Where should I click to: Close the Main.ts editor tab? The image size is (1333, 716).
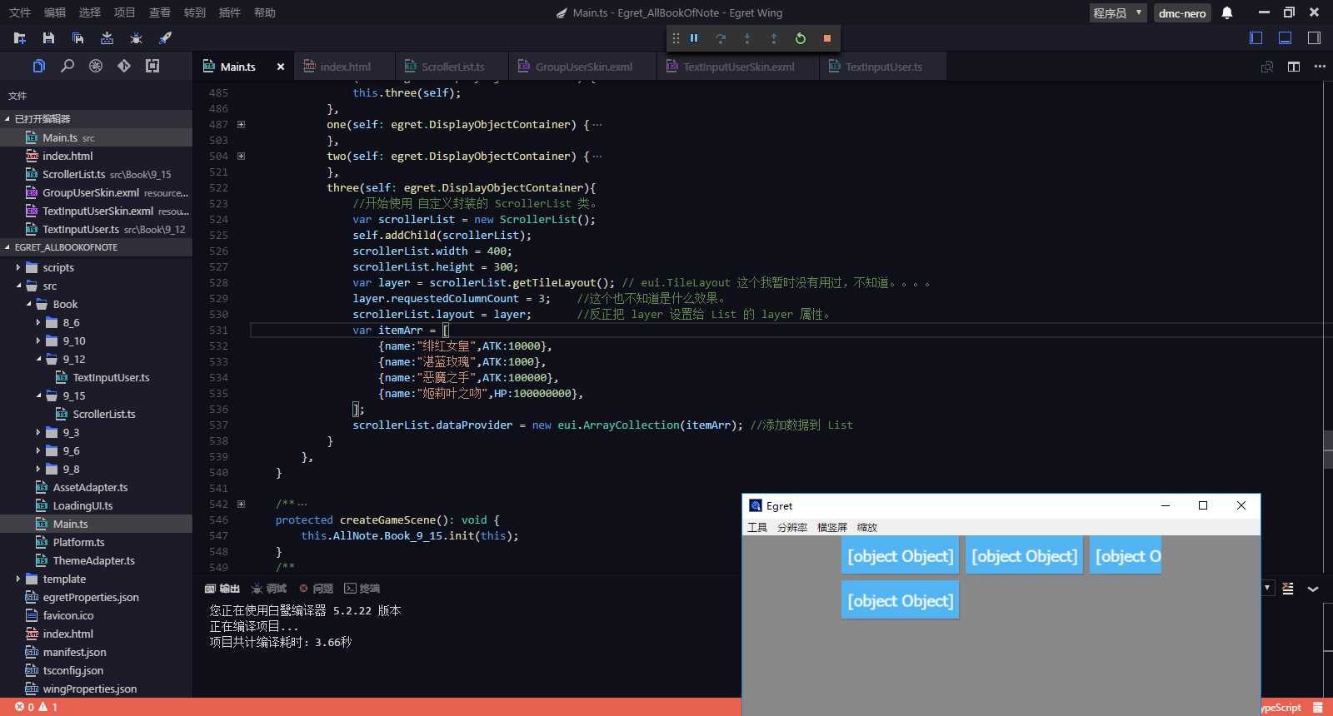pos(281,67)
